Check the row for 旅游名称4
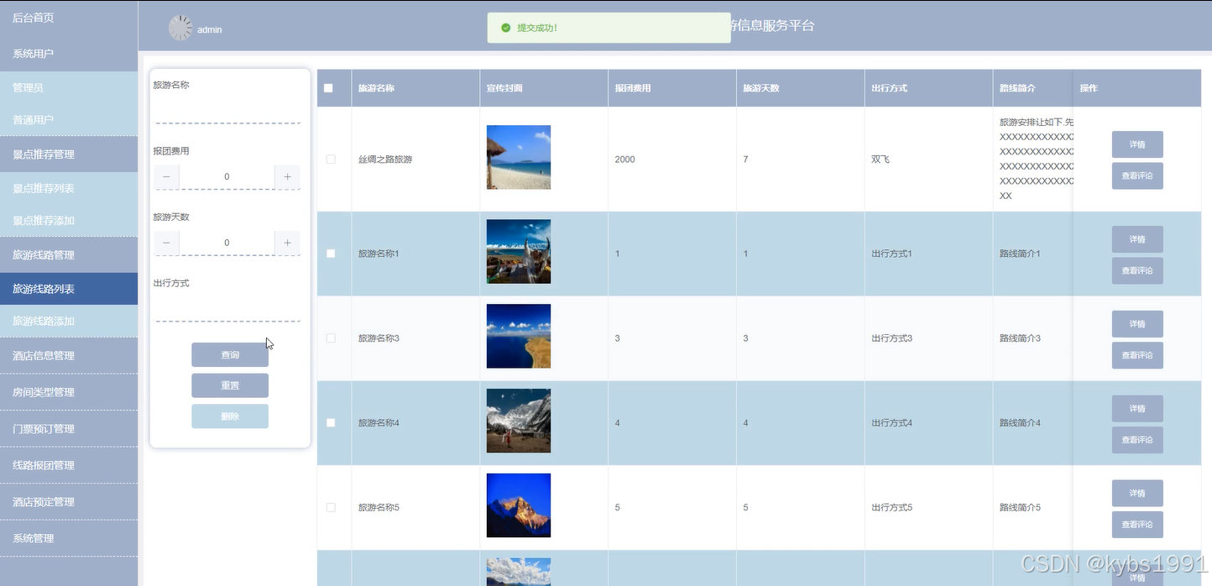Viewport: 1212px width, 586px height. click(331, 423)
